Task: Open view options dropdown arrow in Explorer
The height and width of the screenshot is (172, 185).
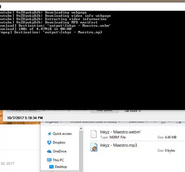Action: coord(170,122)
